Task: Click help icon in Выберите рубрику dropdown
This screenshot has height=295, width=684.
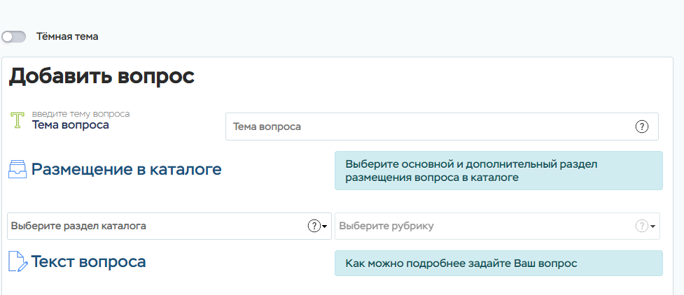Action: [641, 226]
